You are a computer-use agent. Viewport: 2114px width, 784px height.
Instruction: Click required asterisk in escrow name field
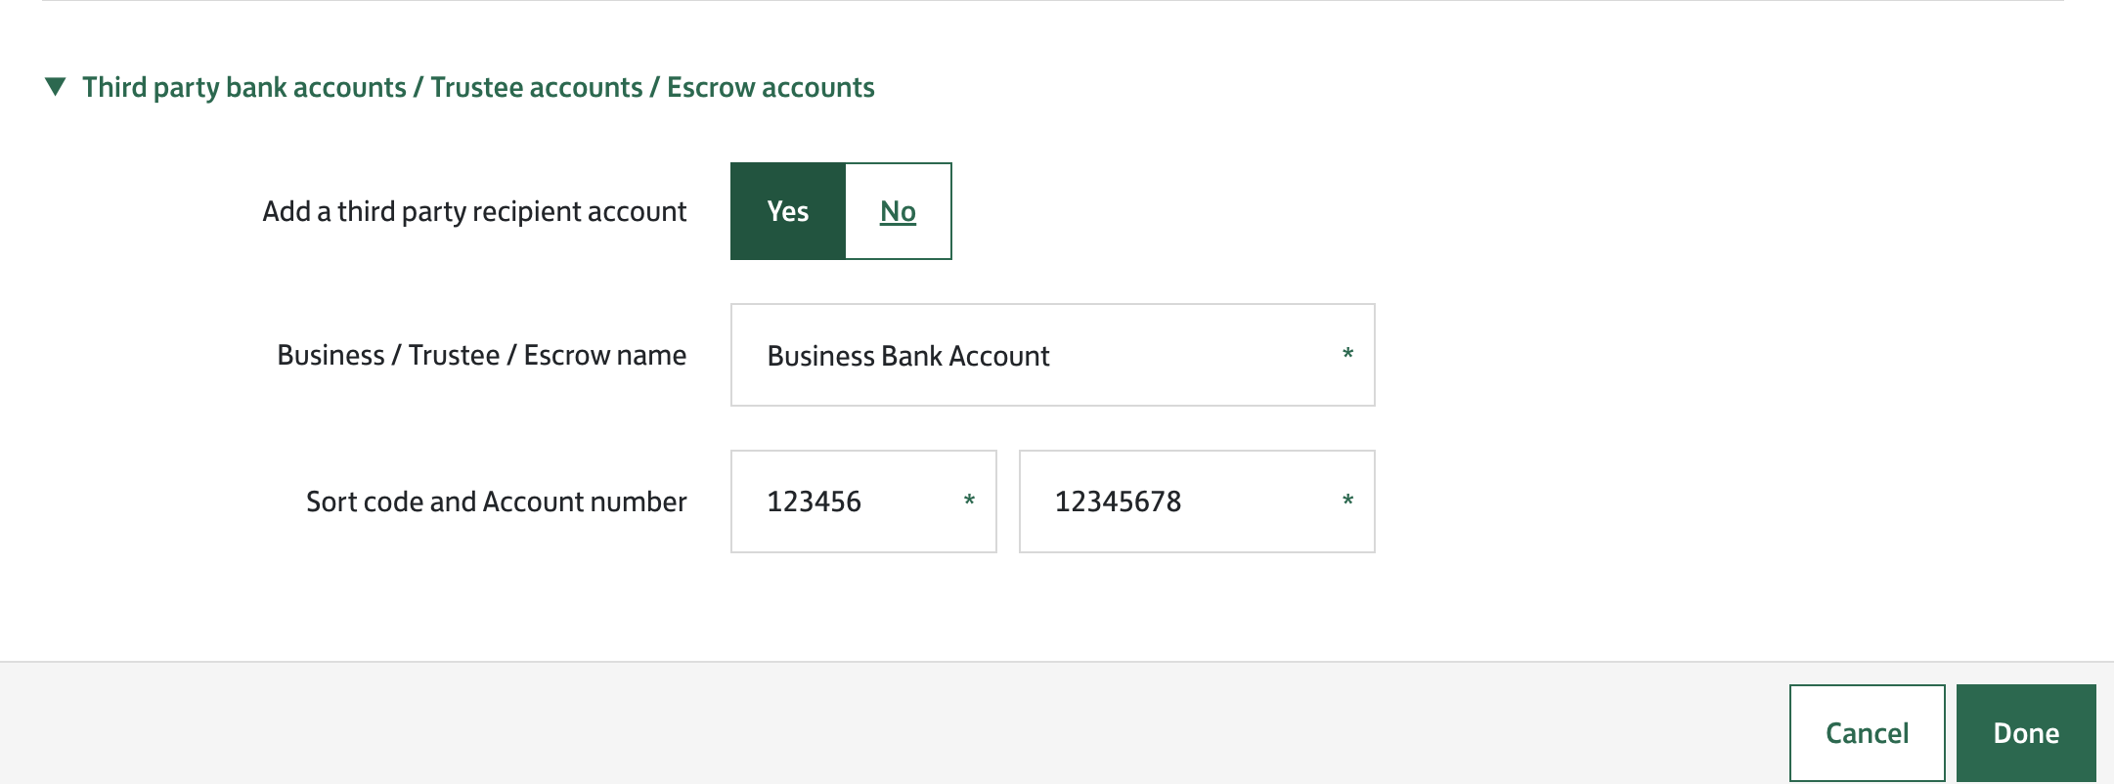(x=1347, y=355)
